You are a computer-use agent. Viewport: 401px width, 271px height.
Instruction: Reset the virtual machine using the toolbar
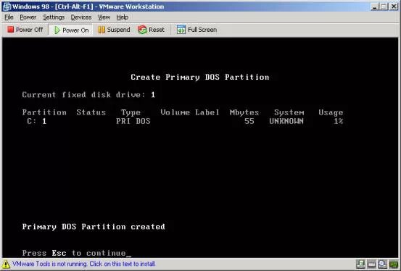[151, 30]
